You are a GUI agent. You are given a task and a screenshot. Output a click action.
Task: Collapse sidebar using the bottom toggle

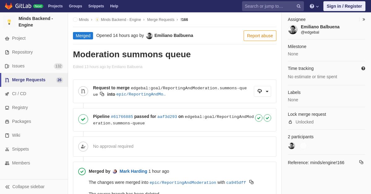pos(34,187)
